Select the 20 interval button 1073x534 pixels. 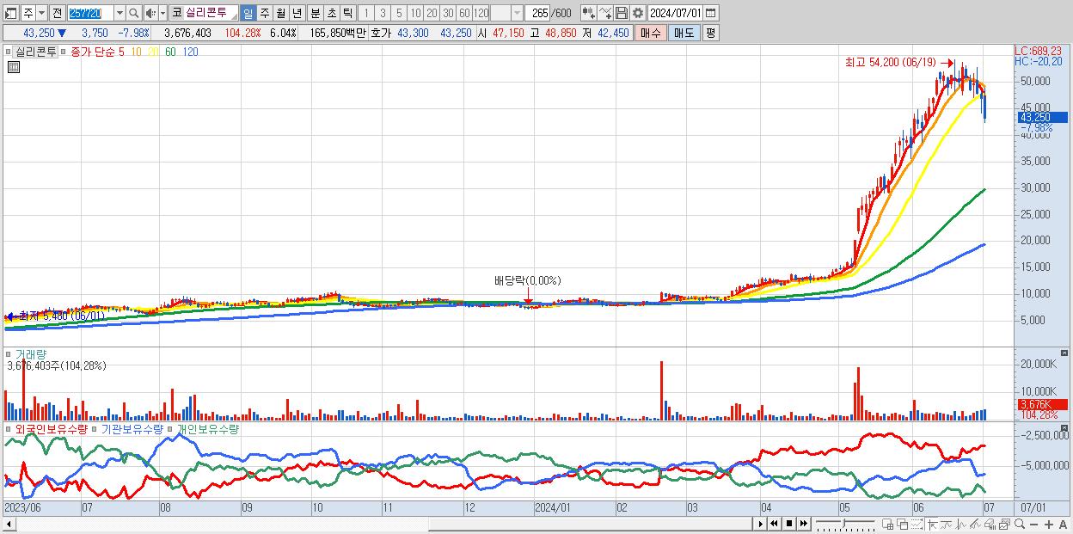pos(432,13)
